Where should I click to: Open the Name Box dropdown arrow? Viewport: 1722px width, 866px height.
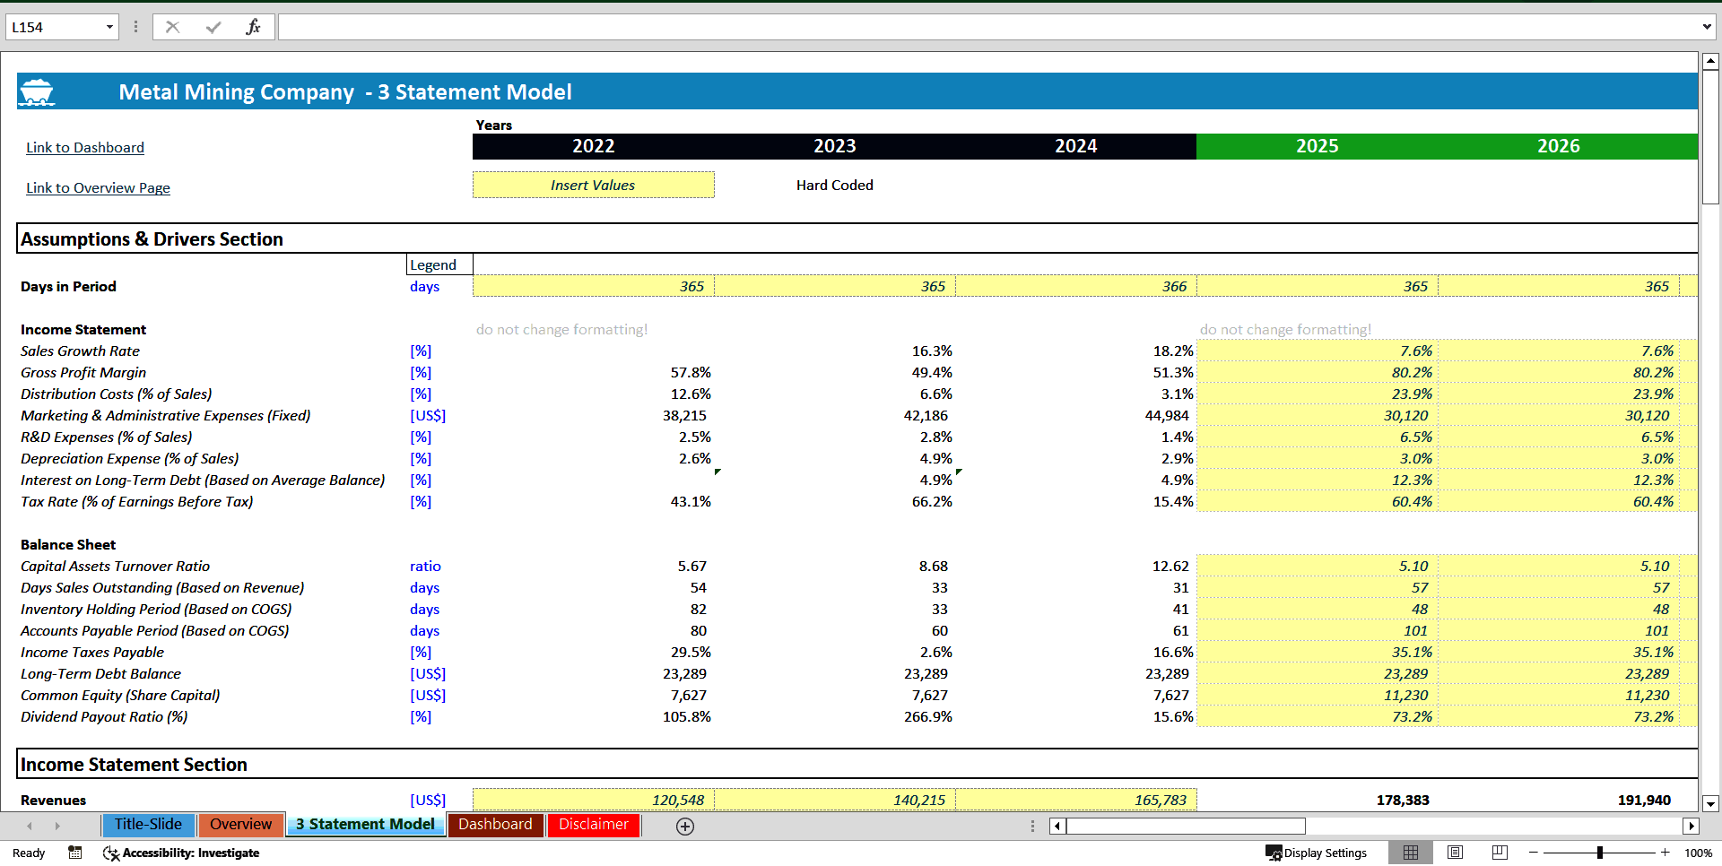coord(109,27)
